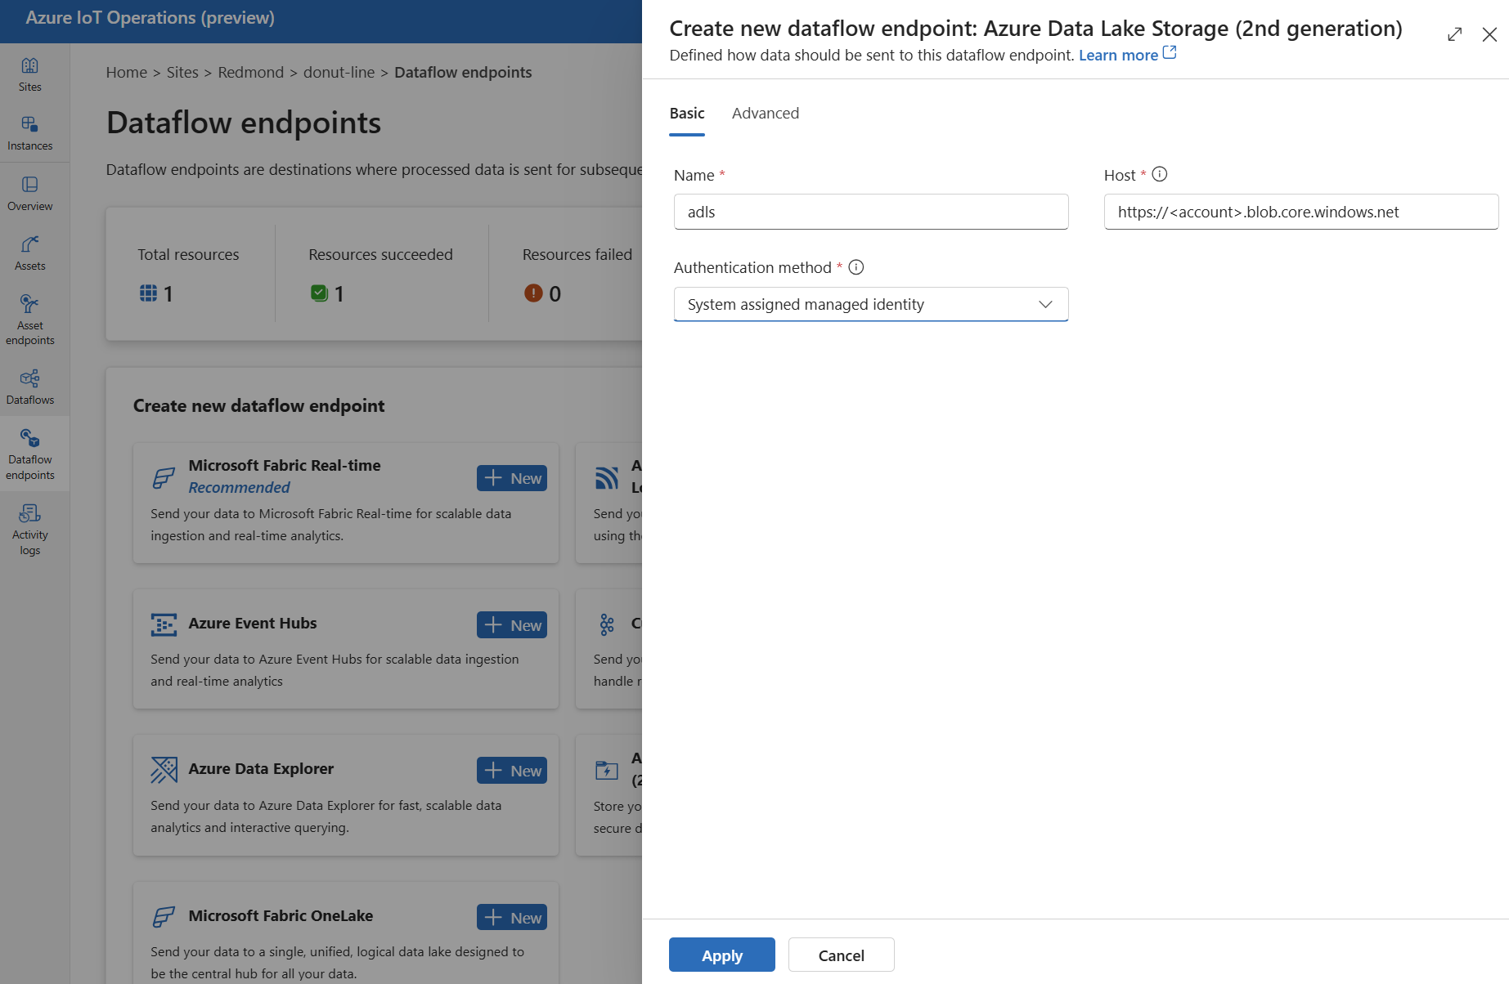Screen dimensions: 1509x984
Task: Cancel the endpoint creation
Action: coord(842,955)
